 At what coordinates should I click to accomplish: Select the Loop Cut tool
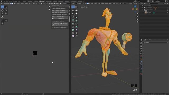coord(76,23)
